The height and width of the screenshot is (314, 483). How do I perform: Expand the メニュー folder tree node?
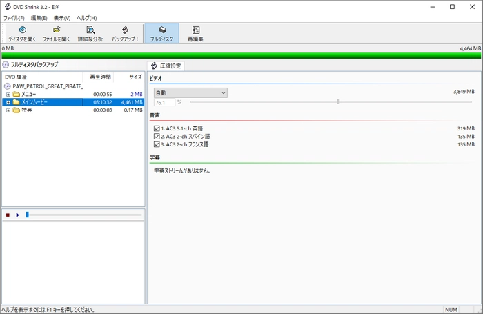pyautogui.click(x=8, y=94)
